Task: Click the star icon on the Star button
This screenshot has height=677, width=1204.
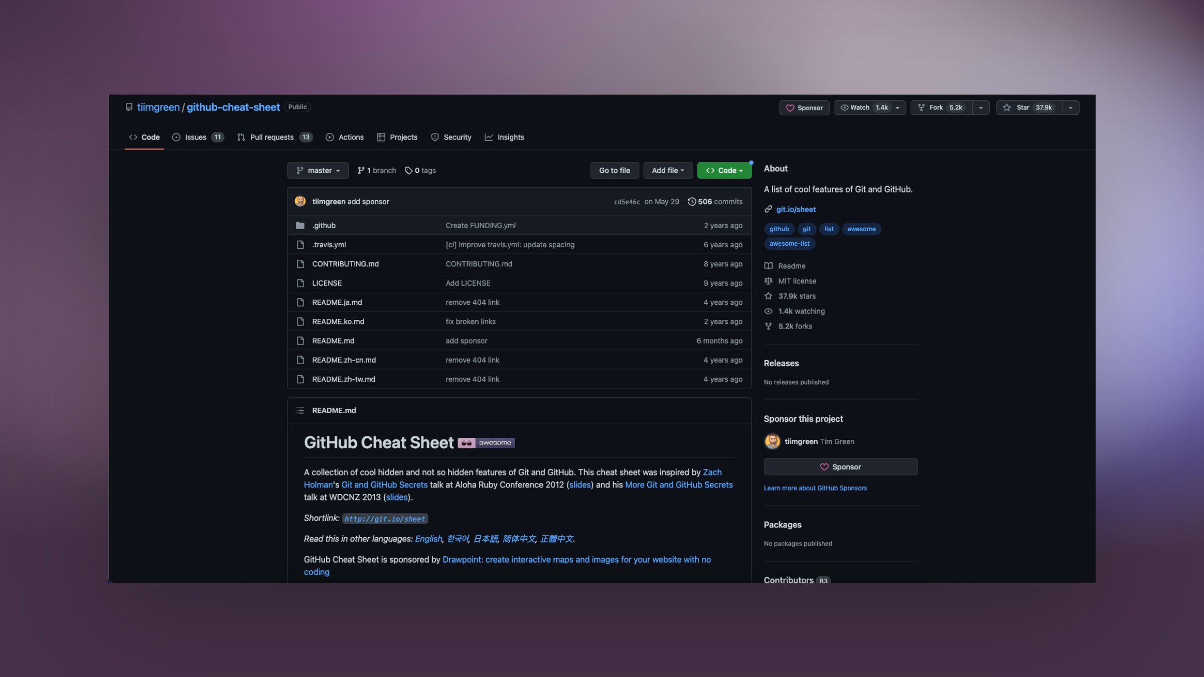Action: point(1006,107)
